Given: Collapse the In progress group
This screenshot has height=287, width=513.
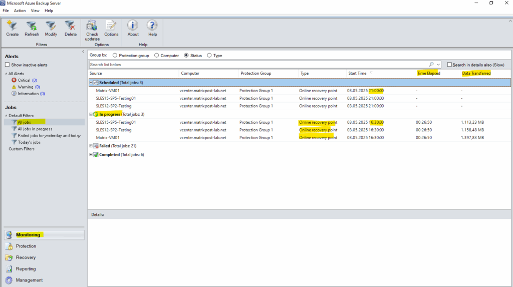Looking at the screenshot, I should [x=91, y=114].
